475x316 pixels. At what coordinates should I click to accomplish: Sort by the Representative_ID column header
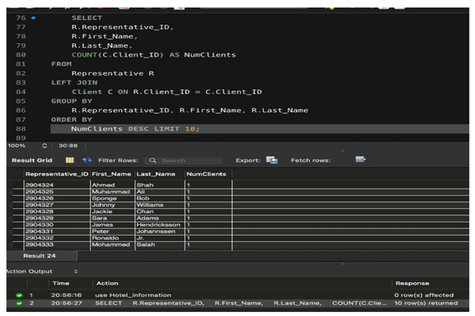coord(57,174)
